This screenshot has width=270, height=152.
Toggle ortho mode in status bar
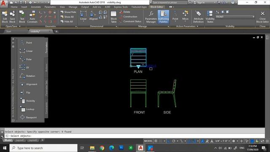(169, 141)
